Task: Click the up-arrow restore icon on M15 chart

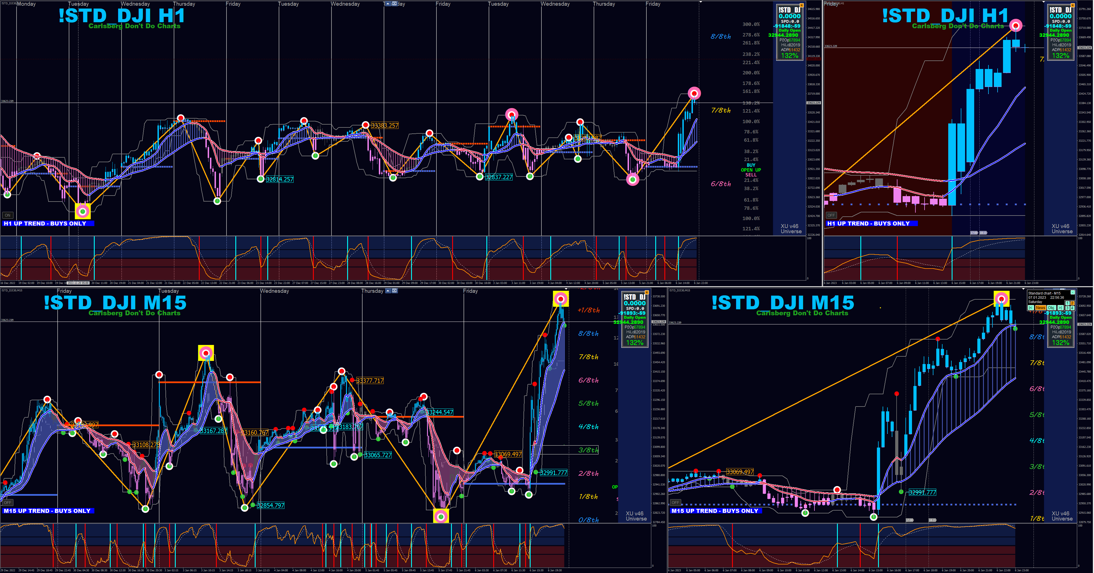Action: [x=388, y=291]
